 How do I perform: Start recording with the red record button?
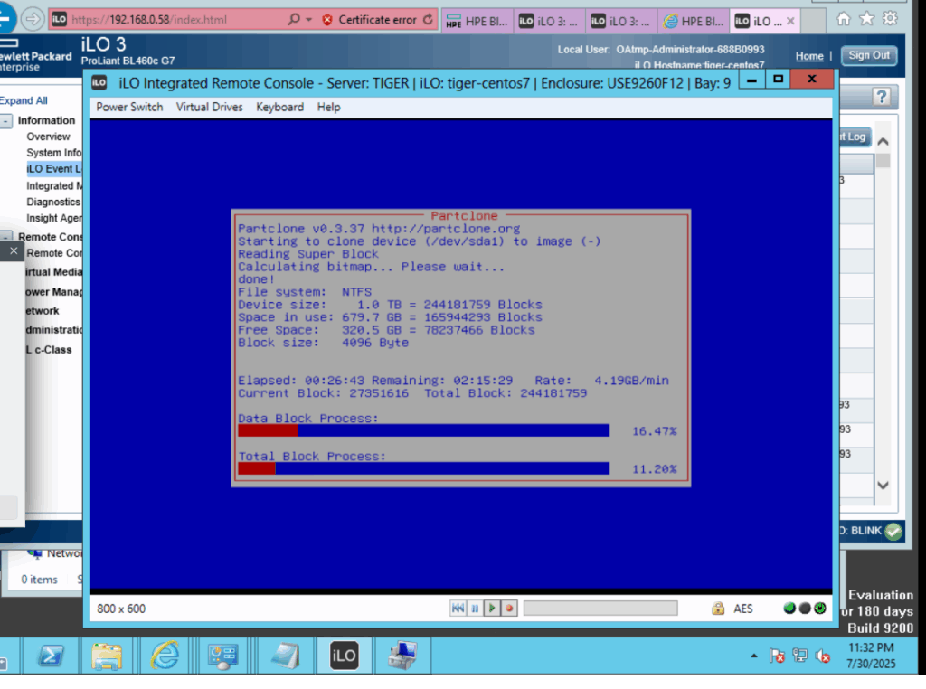coord(508,609)
